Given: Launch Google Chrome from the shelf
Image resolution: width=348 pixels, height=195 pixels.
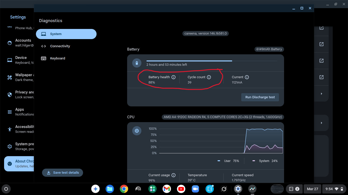Looking at the screenshot, I should 124,189.
